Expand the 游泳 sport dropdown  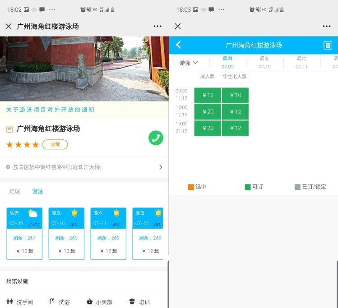coord(189,63)
